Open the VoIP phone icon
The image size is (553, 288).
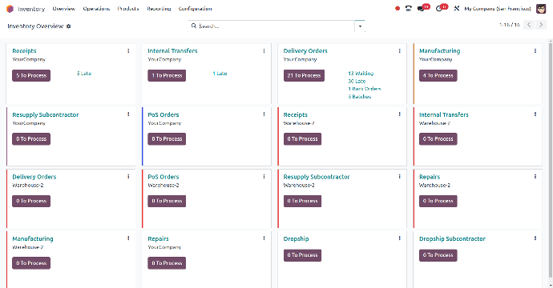click(409, 9)
